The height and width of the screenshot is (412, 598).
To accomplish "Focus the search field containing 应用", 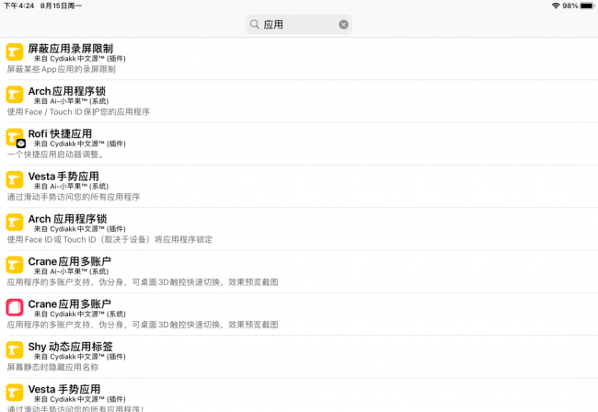I will point(299,25).
